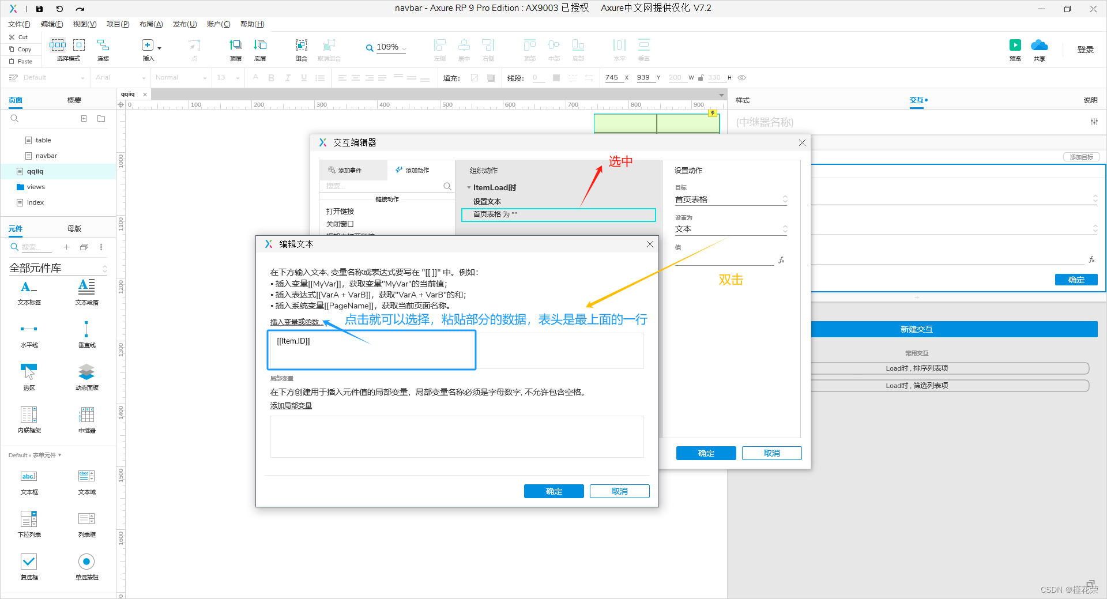Toggle underline text formatting
The width and height of the screenshot is (1107, 599).
coord(304,78)
